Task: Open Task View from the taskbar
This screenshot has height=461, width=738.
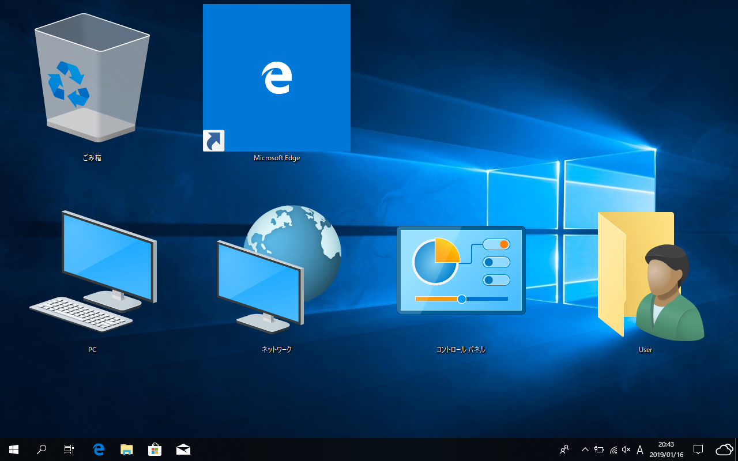Action: [x=69, y=449]
